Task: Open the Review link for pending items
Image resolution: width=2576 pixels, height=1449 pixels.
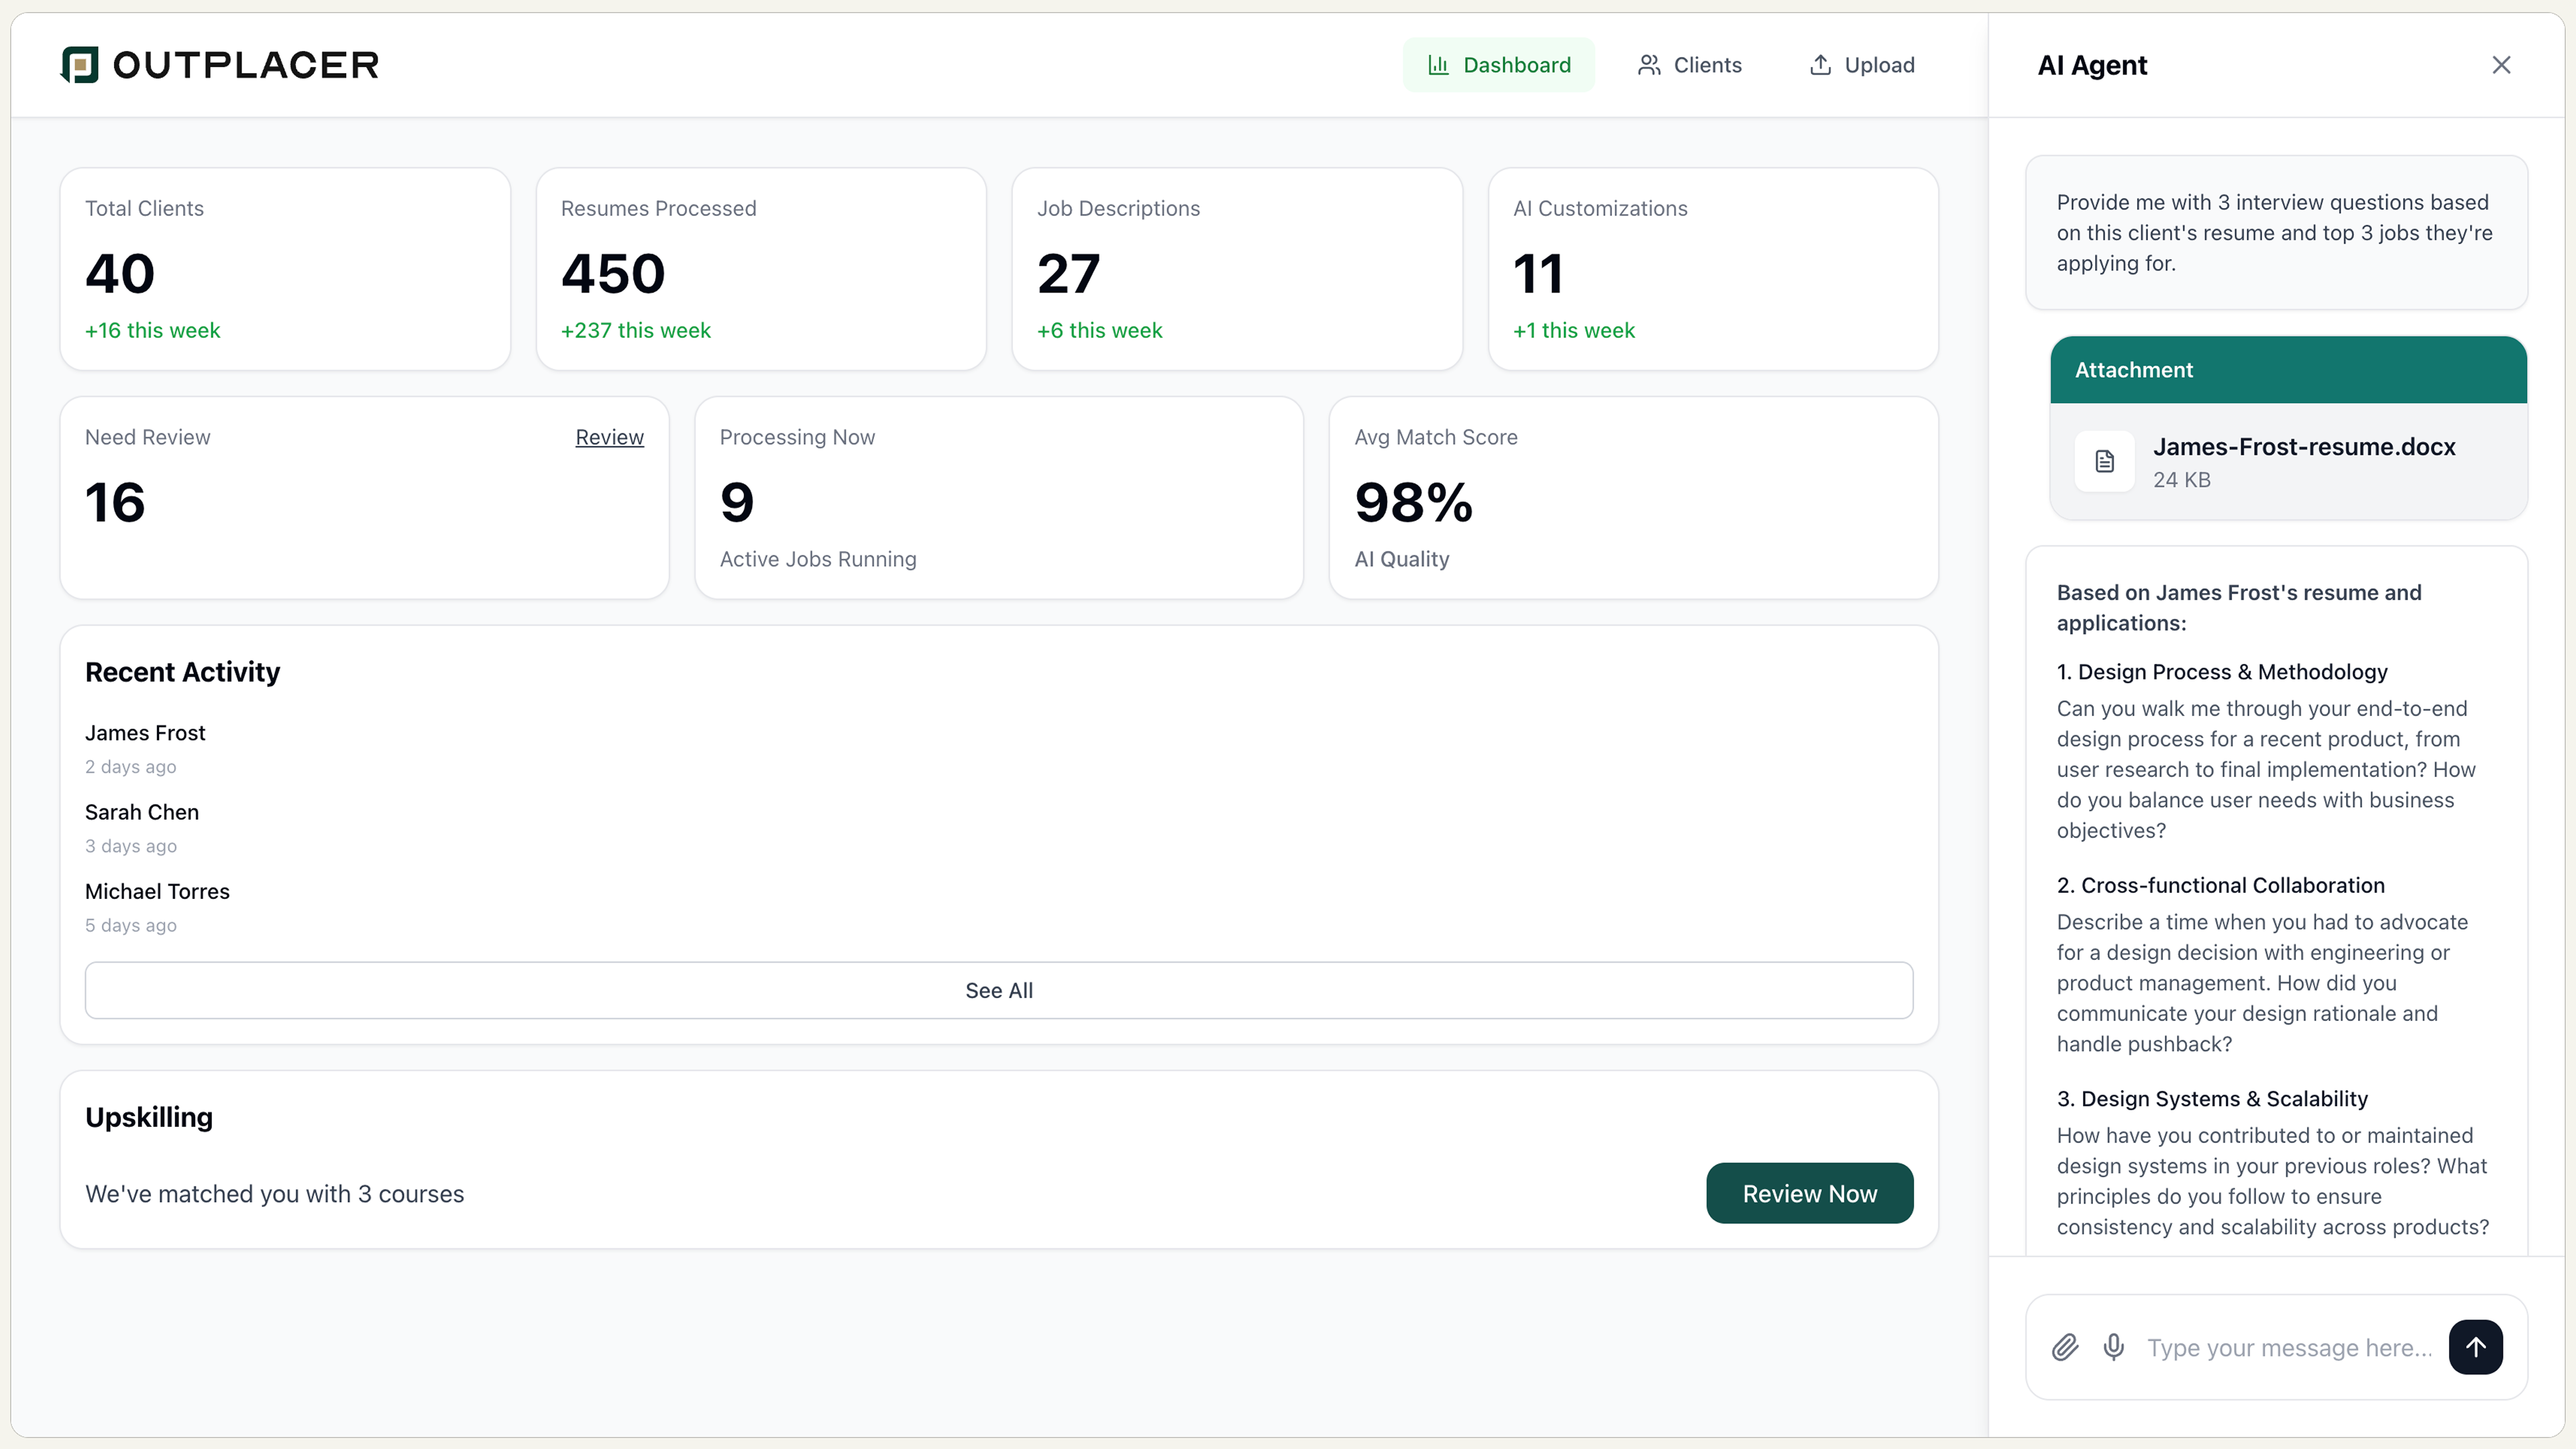Action: (x=609, y=437)
